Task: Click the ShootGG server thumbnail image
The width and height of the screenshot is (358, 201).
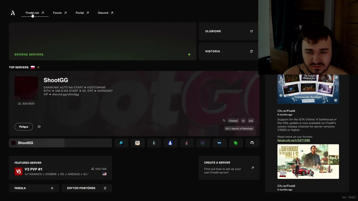Action: (x=26, y=88)
